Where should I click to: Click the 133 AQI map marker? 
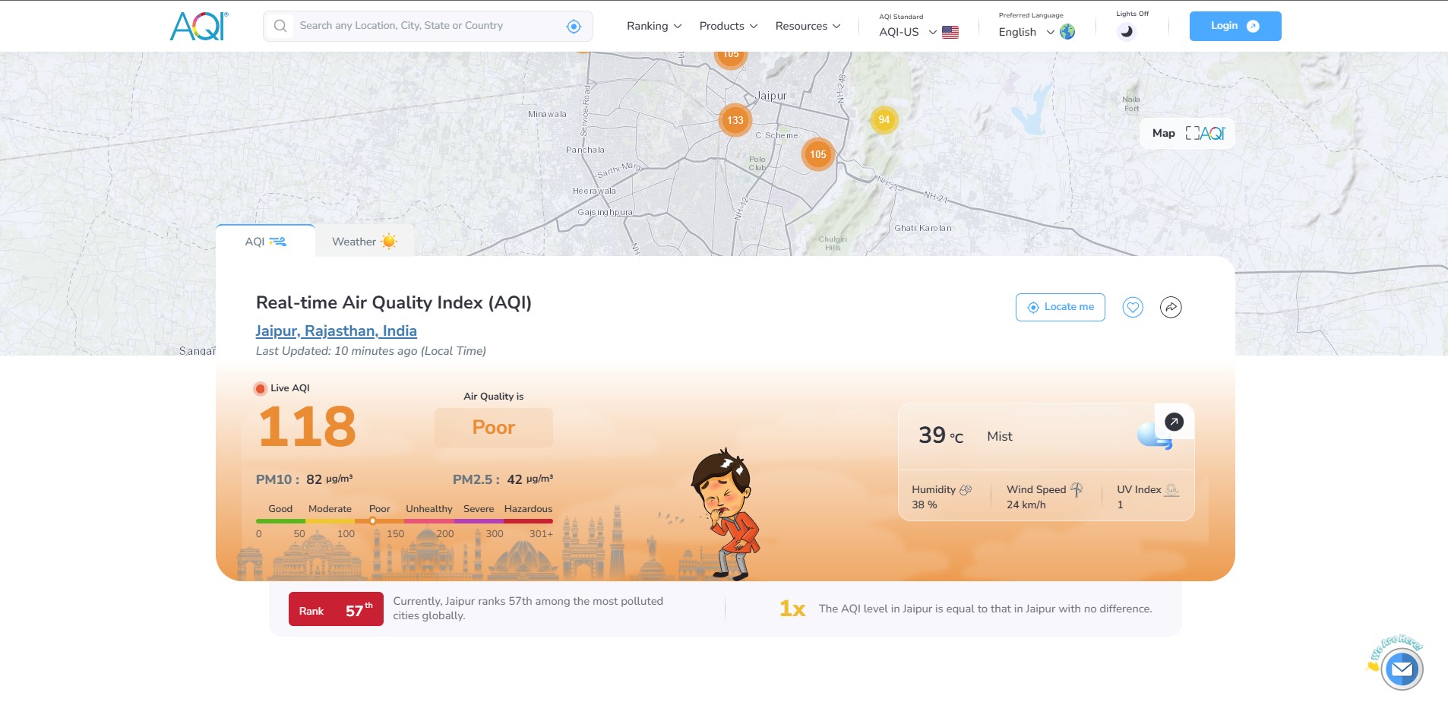[735, 120]
